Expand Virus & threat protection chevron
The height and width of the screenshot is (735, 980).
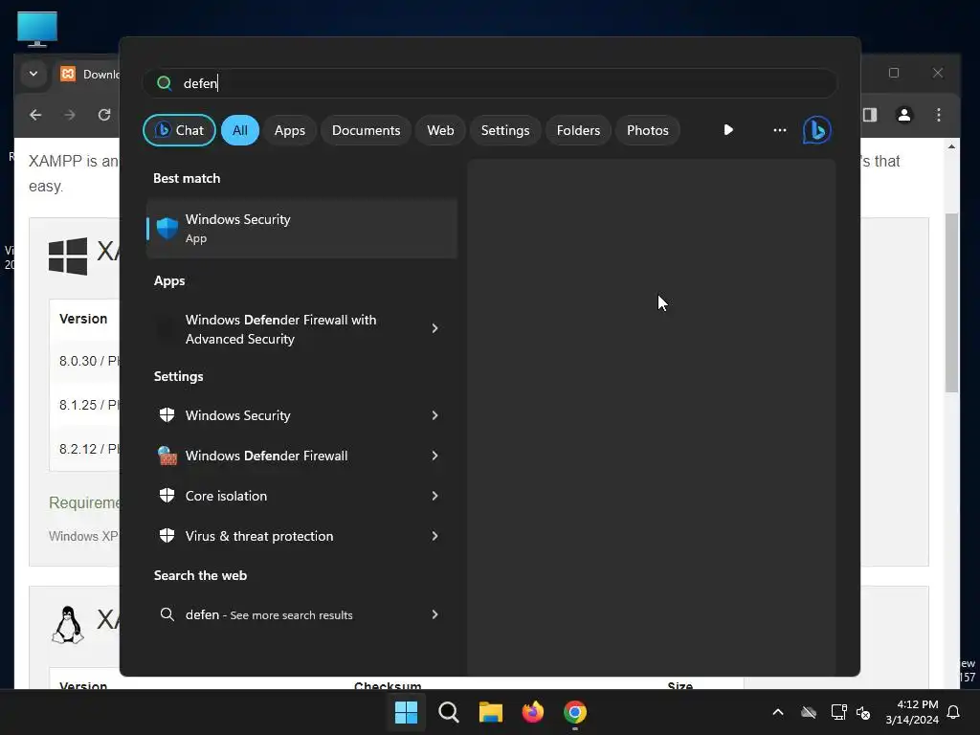point(435,536)
